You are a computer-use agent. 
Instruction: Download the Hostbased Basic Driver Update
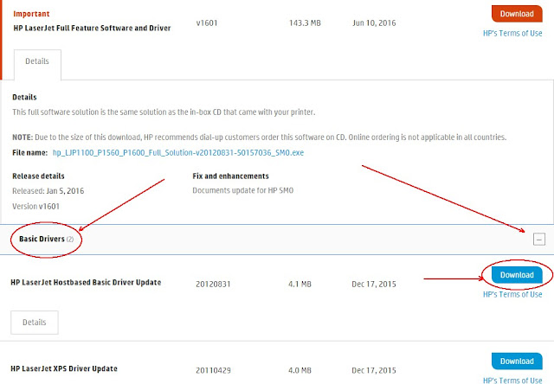517,275
